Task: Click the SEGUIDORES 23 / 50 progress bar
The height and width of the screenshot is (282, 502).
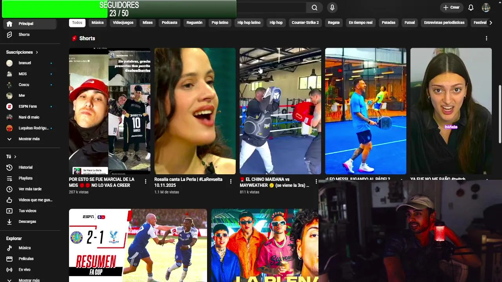Action: coord(119,9)
